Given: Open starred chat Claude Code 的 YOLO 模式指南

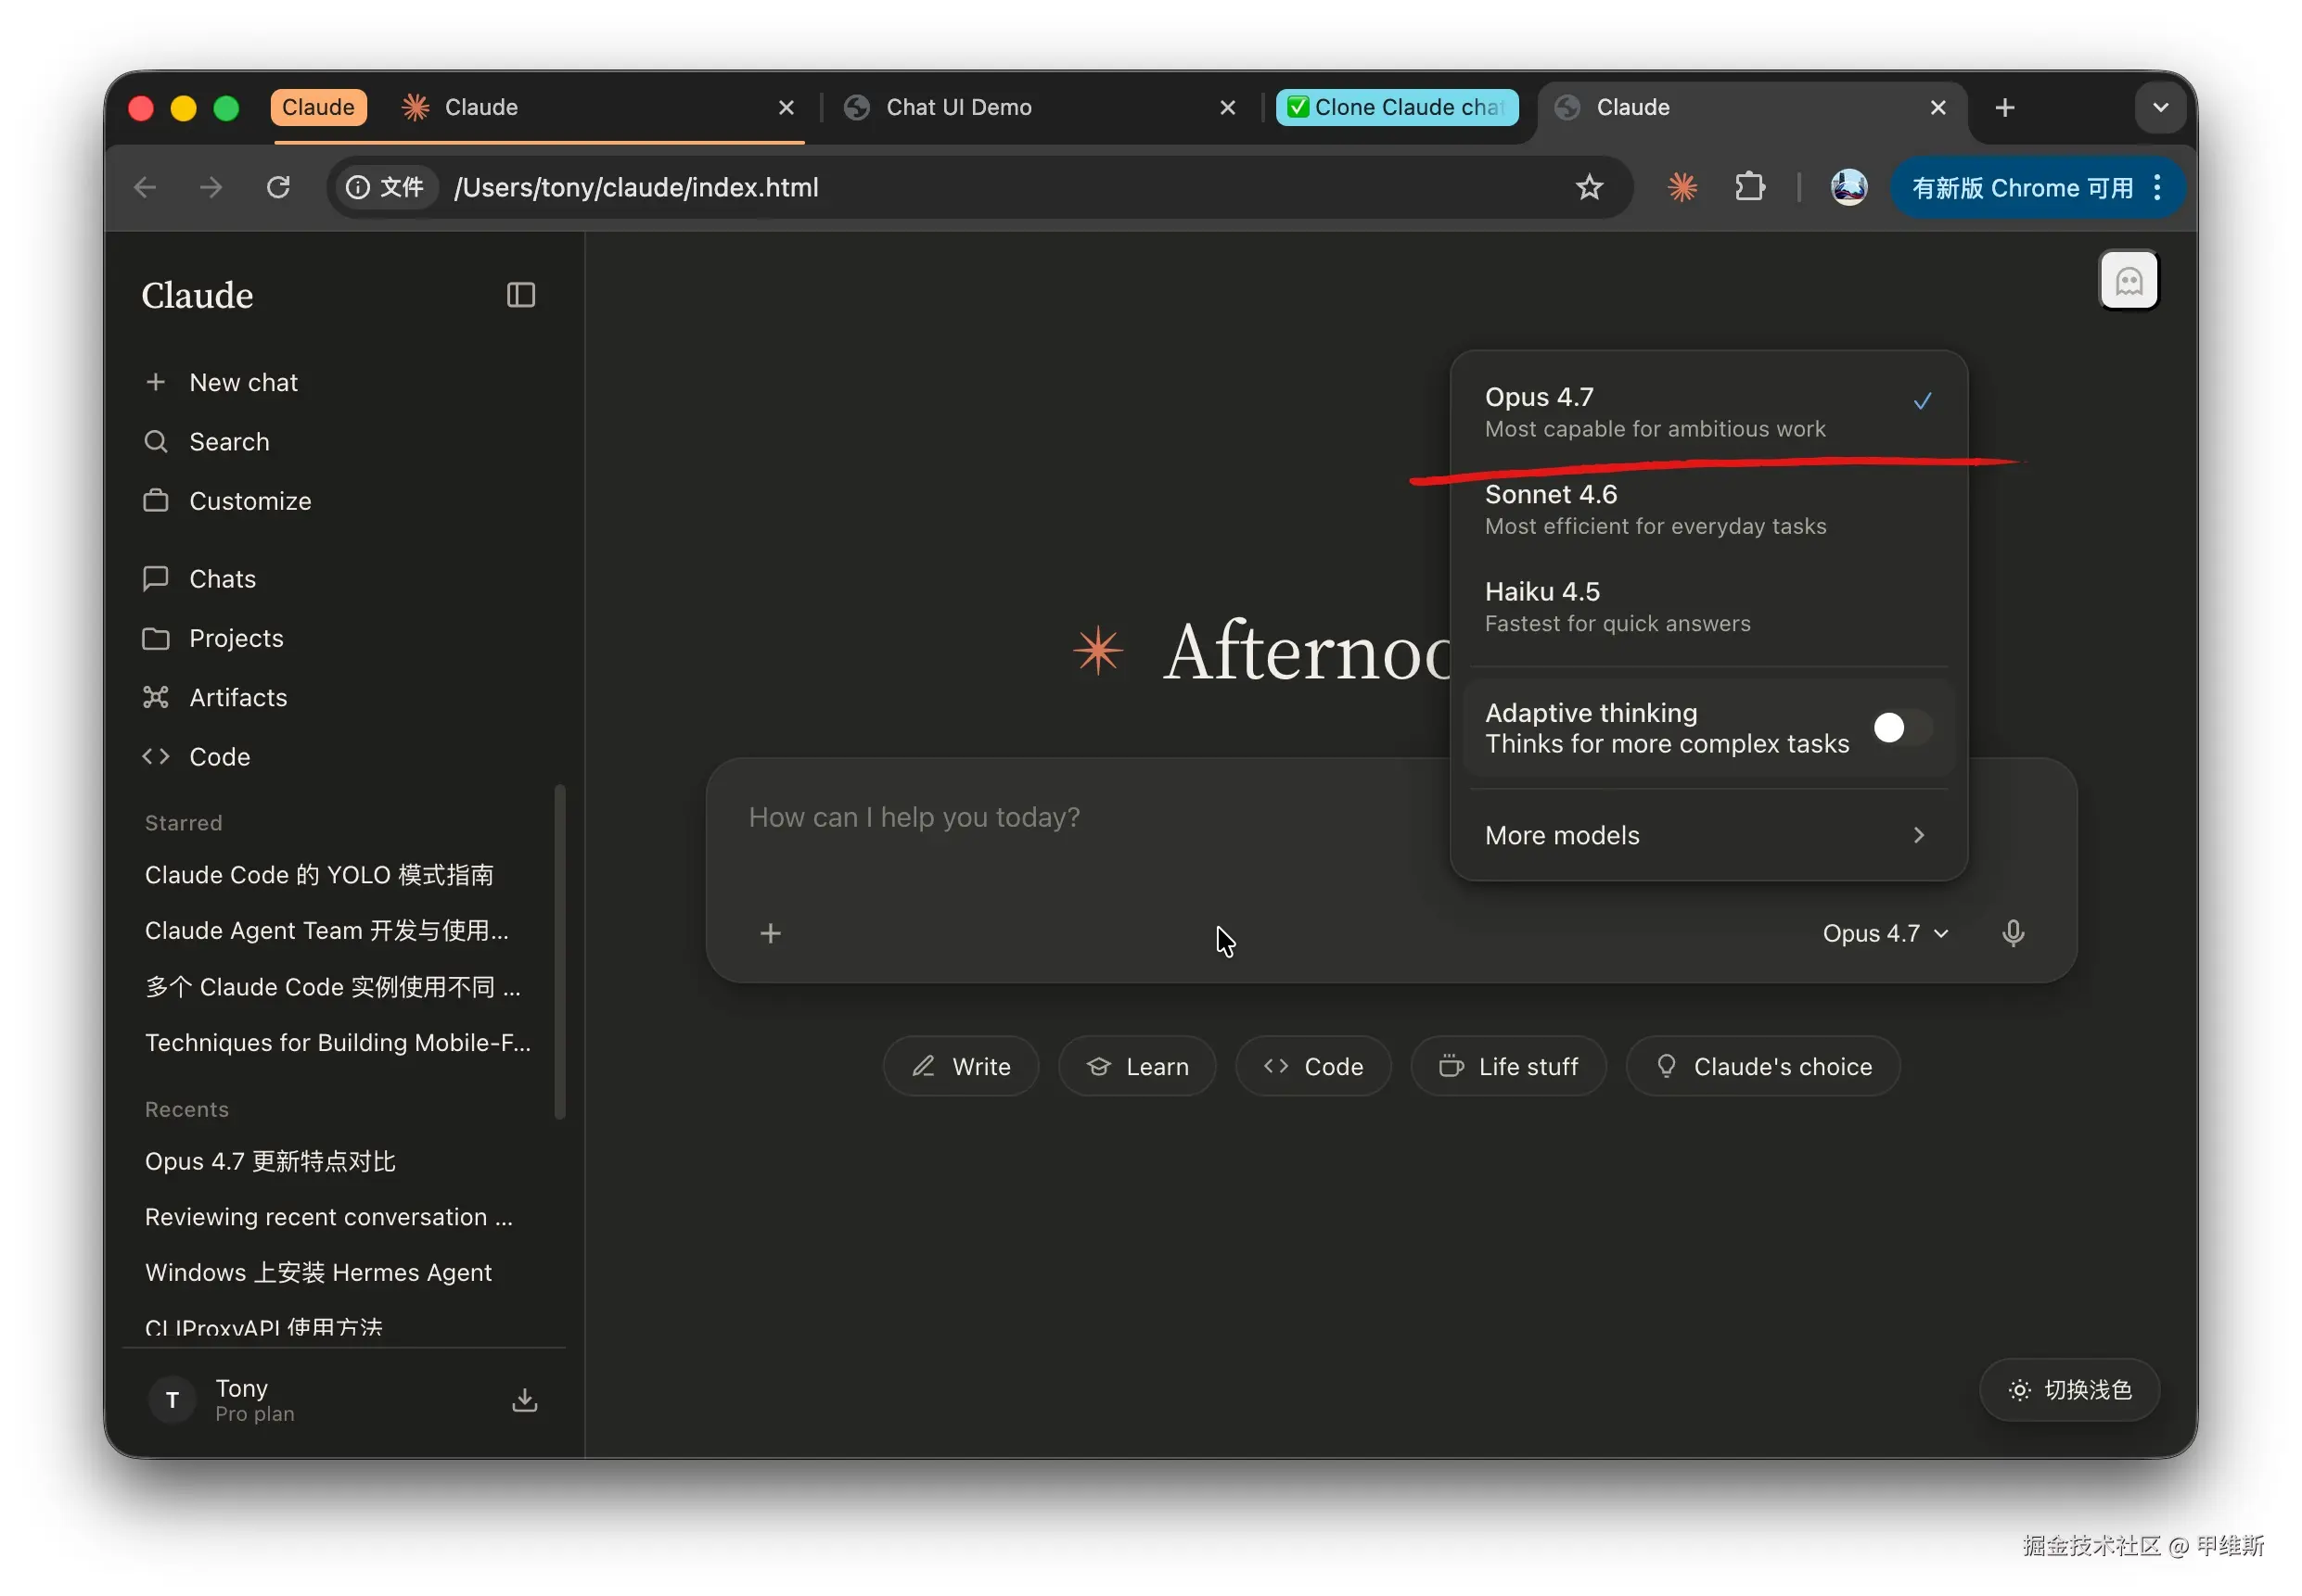Looking at the screenshot, I should coord(318,875).
